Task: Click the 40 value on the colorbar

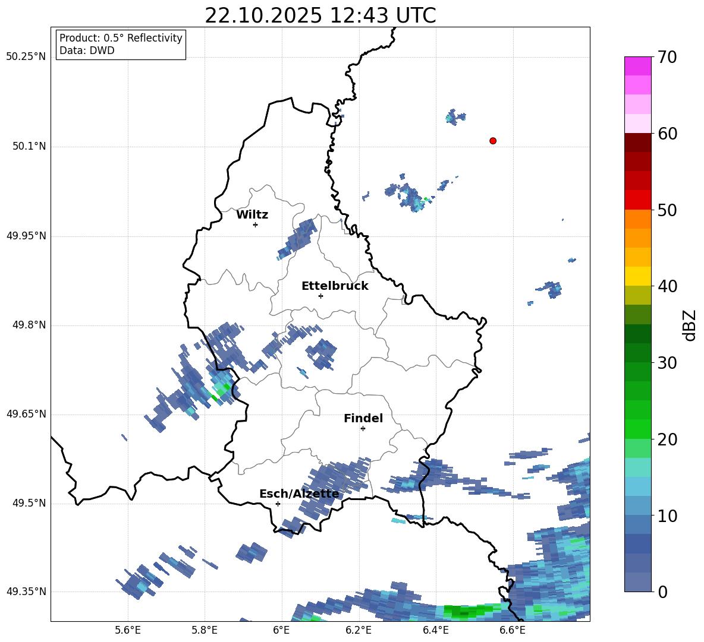Action: [667, 286]
